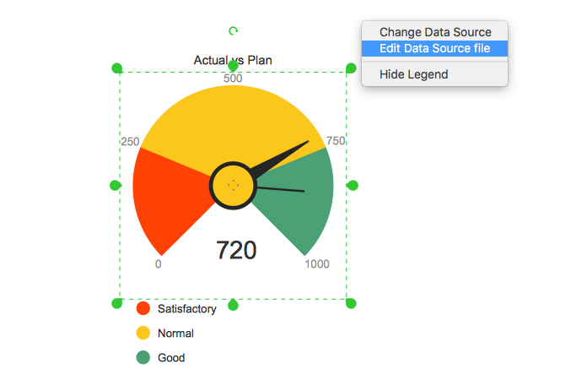
Task: Click the bottom-left green selection handle
Action: pos(117,303)
